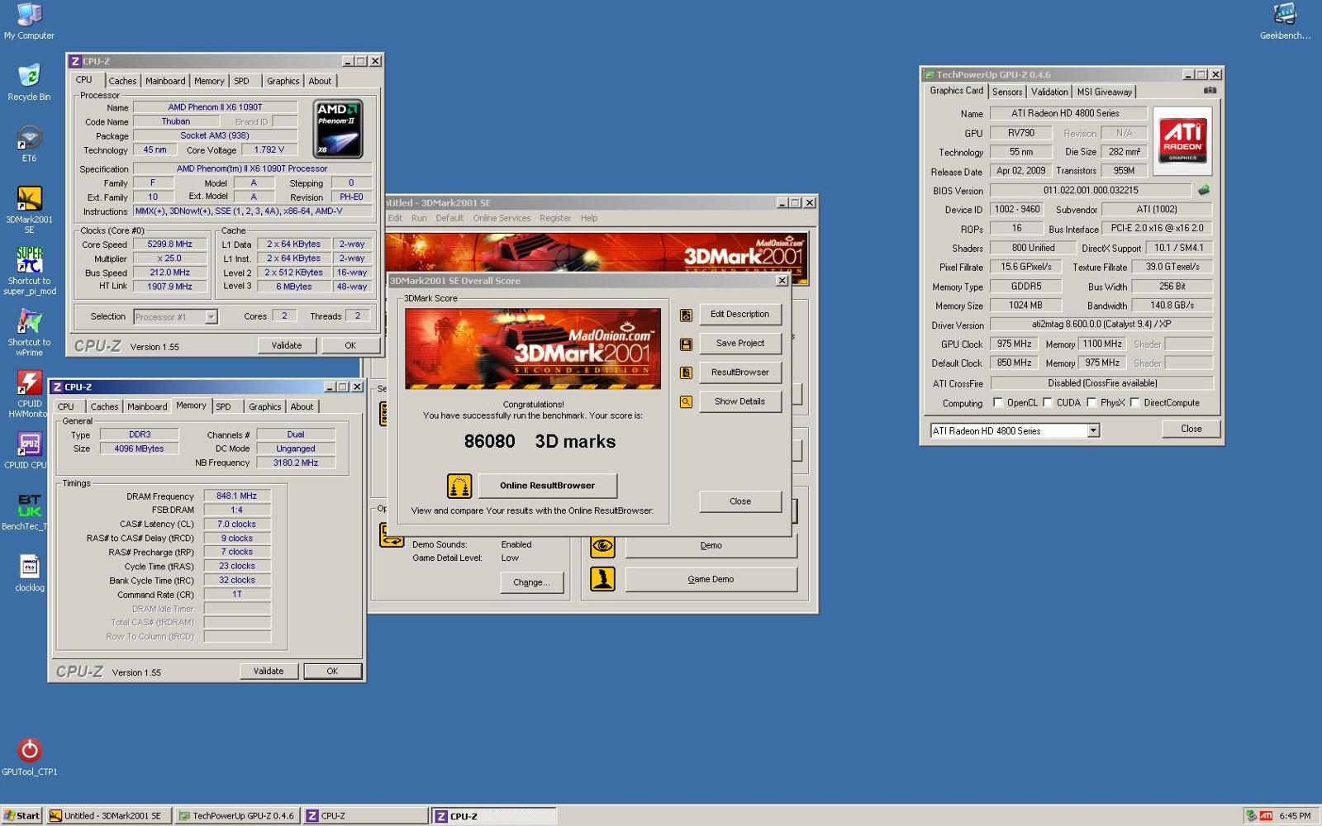Switch to TechPowerUp GPU-Z taskbar button
Viewport: 1322px width, 826px height.
click(x=238, y=815)
